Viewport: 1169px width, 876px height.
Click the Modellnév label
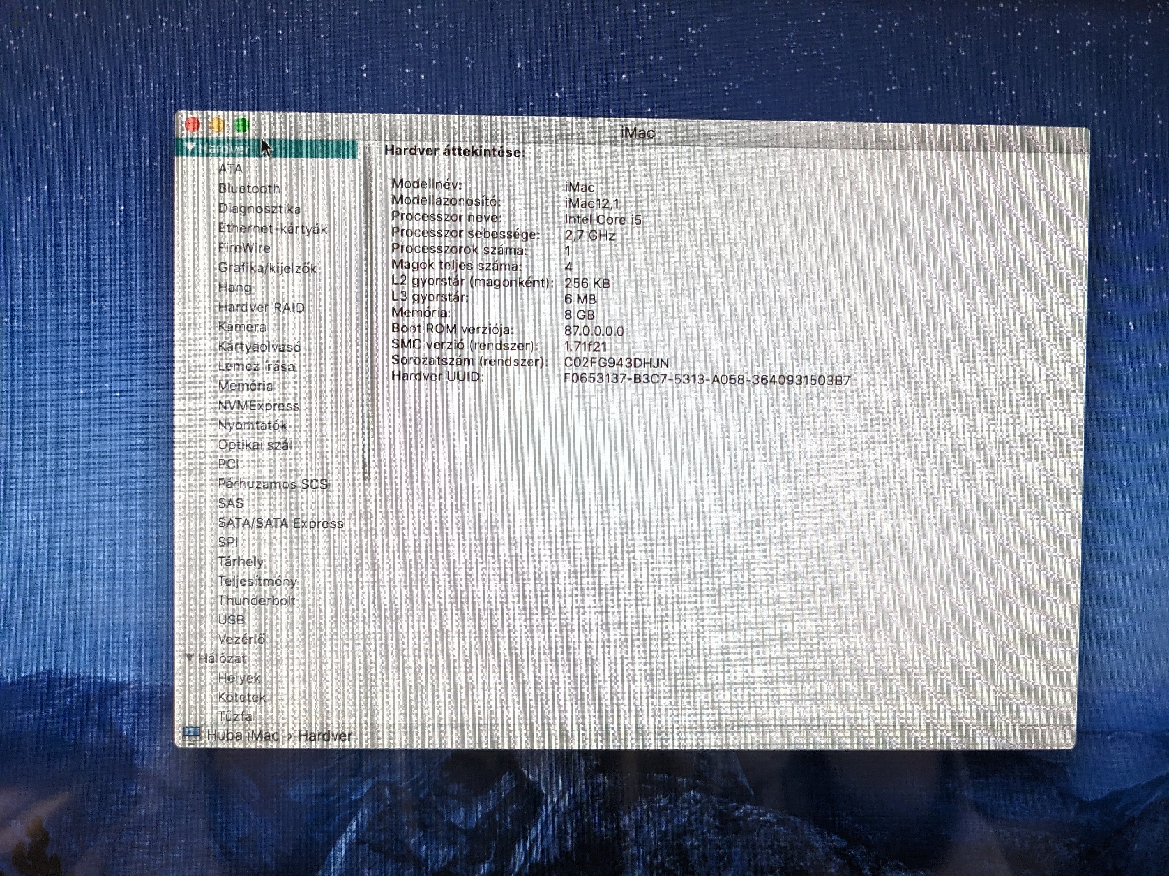[426, 184]
